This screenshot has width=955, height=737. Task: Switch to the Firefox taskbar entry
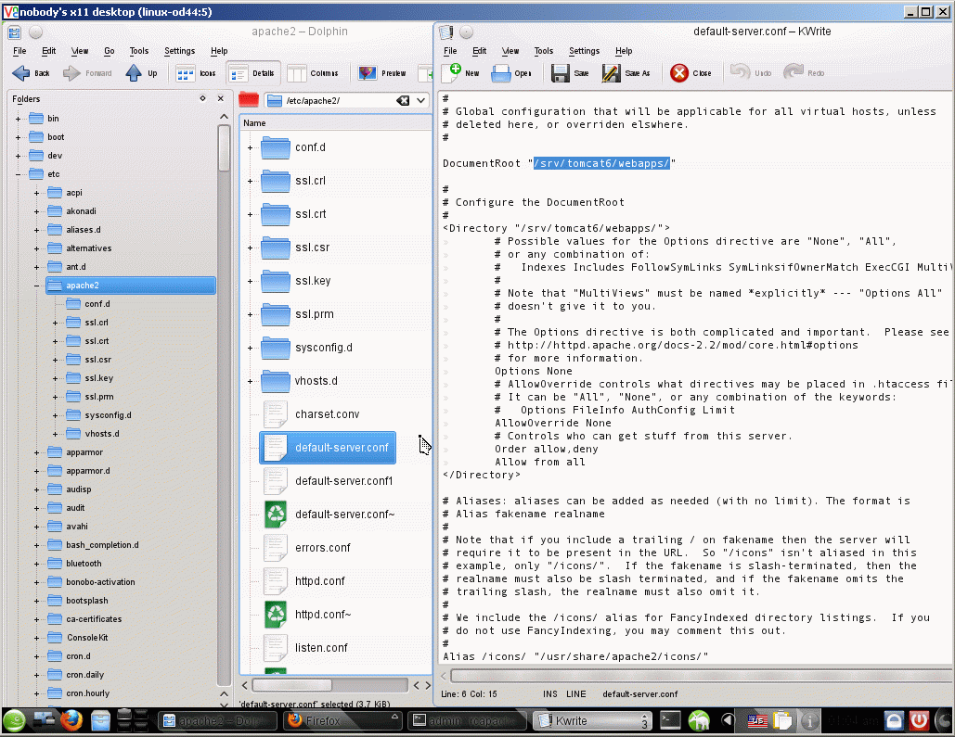click(343, 721)
